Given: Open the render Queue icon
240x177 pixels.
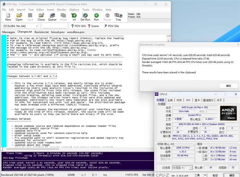Looking at the screenshot, I should 52,17.
